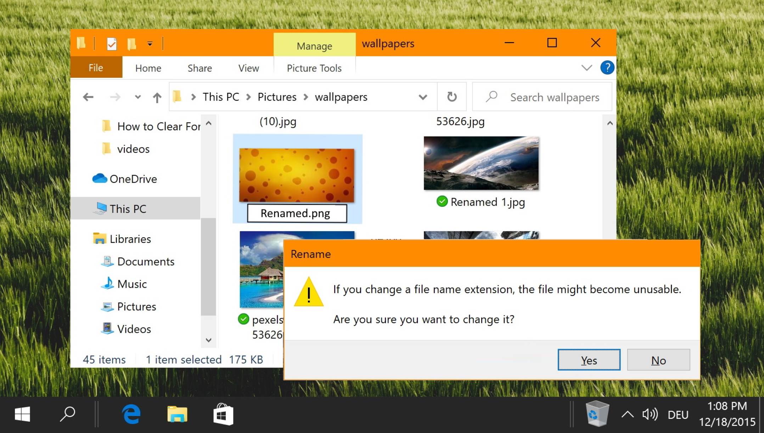Click No in the Rename dialog

pyautogui.click(x=658, y=360)
